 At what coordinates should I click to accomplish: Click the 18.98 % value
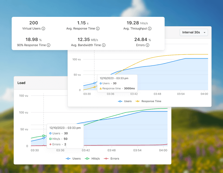pos(33,40)
